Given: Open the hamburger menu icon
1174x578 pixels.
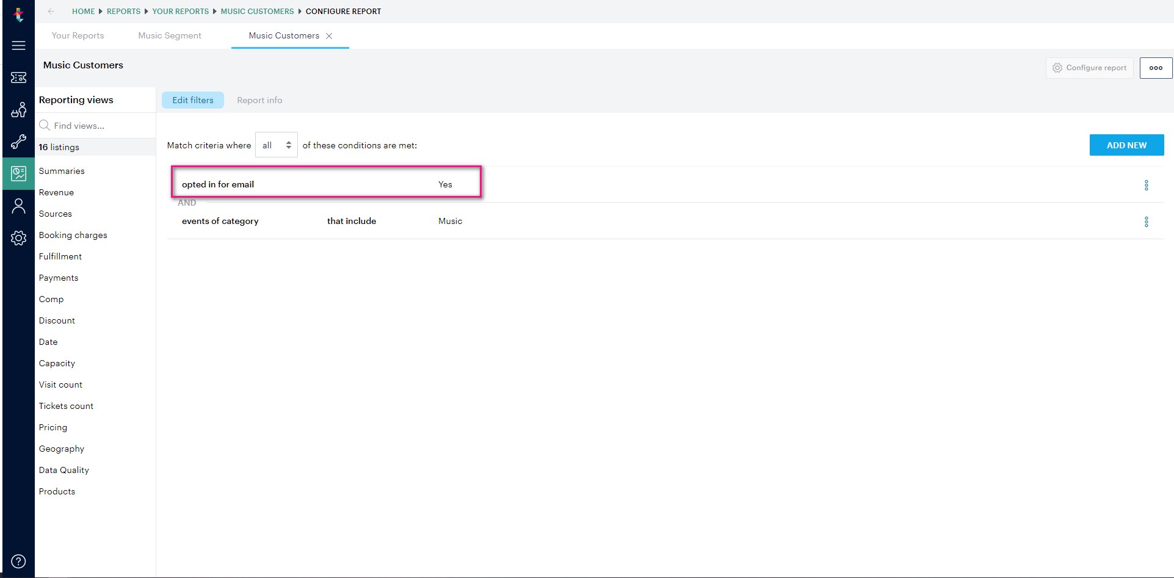Looking at the screenshot, I should click(18, 45).
